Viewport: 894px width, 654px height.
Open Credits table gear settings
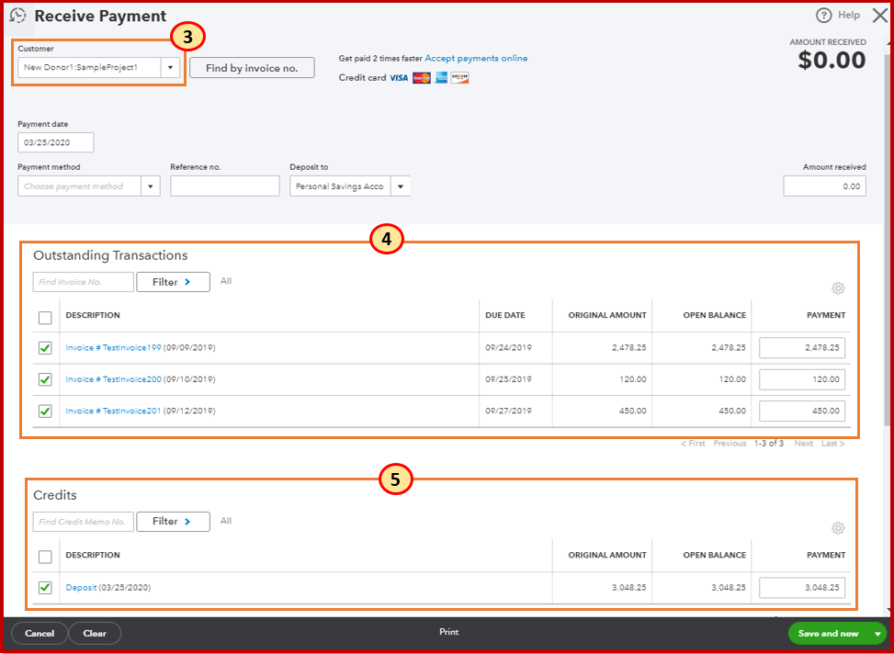(x=838, y=528)
